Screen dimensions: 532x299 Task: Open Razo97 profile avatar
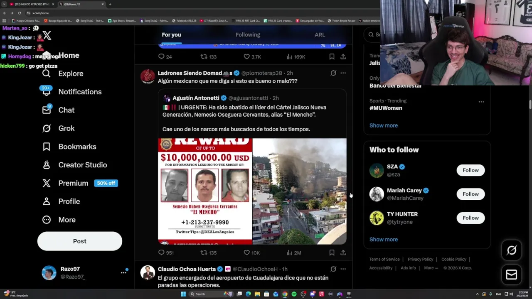tap(49, 273)
